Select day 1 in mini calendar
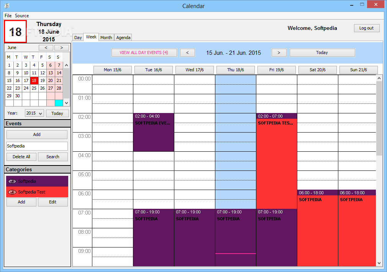The image size is (387, 272). pos(9,65)
